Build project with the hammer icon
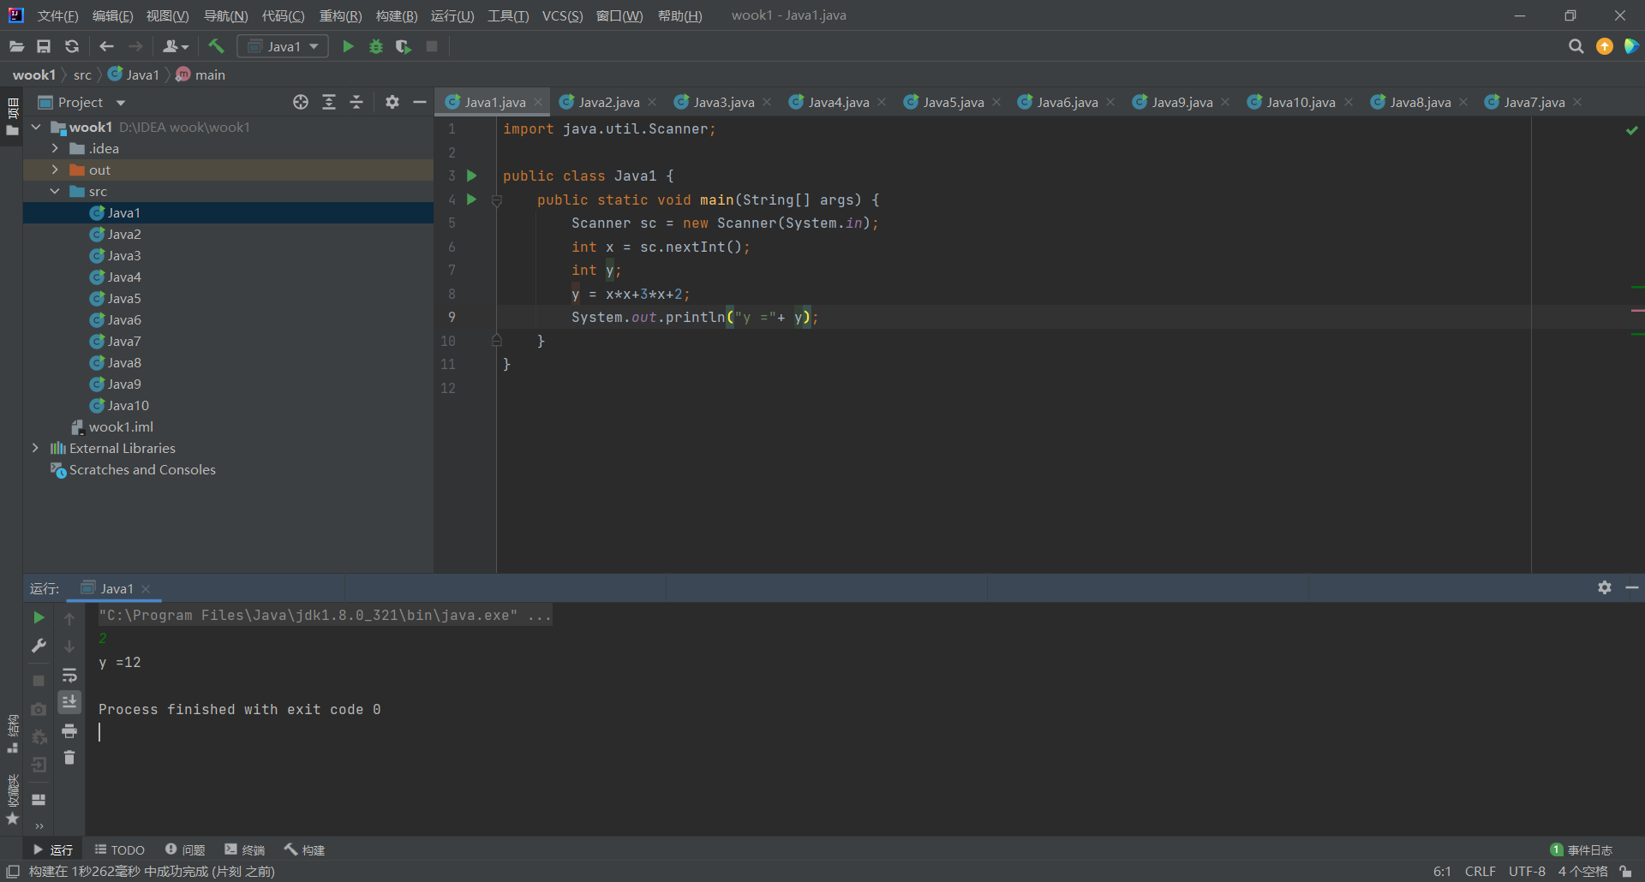1645x882 pixels. tap(216, 46)
